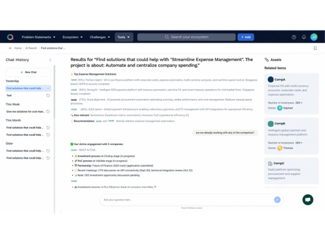Click the 'are we already working' message bubble
Image resolution: width=325 pixels, height=244 pixels.
click(225, 133)
